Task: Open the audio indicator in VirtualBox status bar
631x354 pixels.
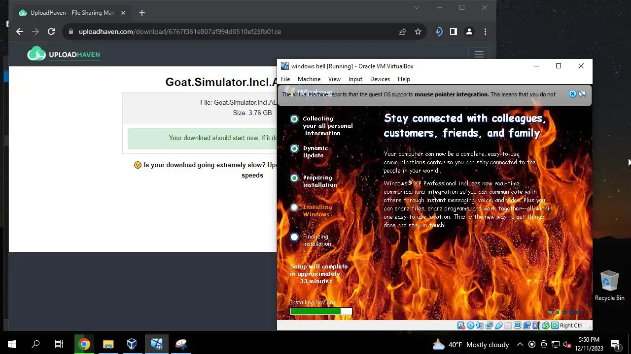Action: 480,325
